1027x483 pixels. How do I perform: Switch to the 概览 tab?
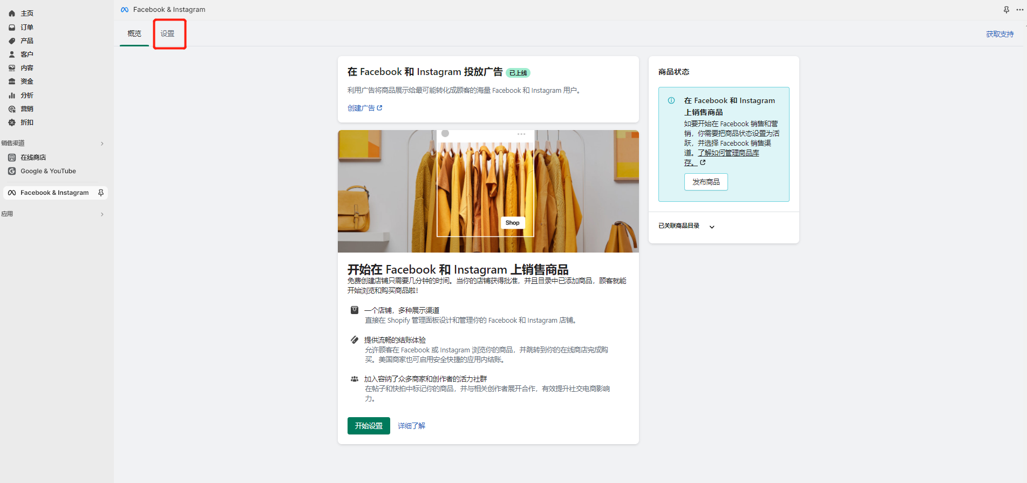tap(134, 33)
